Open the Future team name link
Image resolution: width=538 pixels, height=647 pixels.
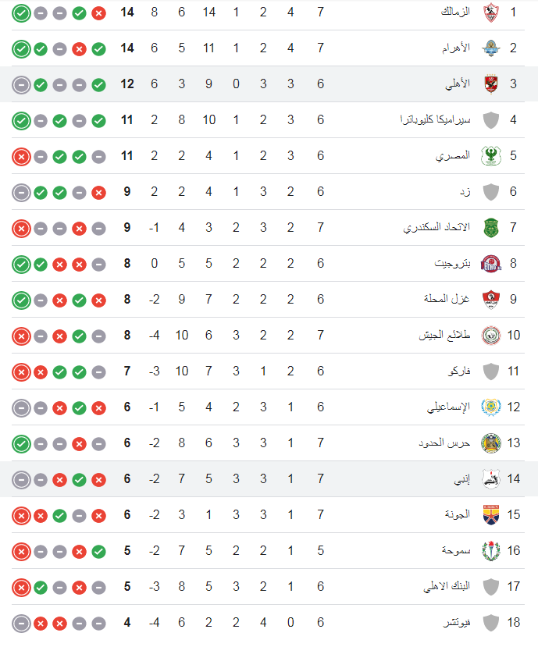[457, 622]
